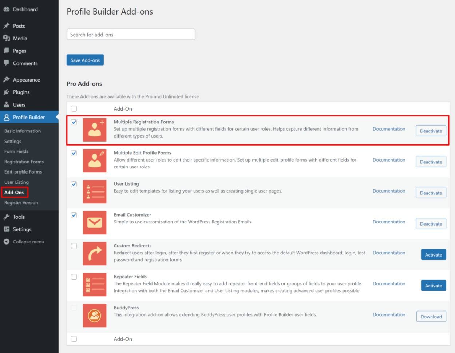455x353 pixels.
Task: Open the Registration Forms submenu item
Action: coord(24,162)
